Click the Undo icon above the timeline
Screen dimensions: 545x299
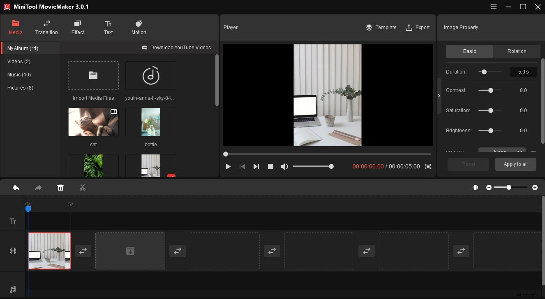coord(16,187)
